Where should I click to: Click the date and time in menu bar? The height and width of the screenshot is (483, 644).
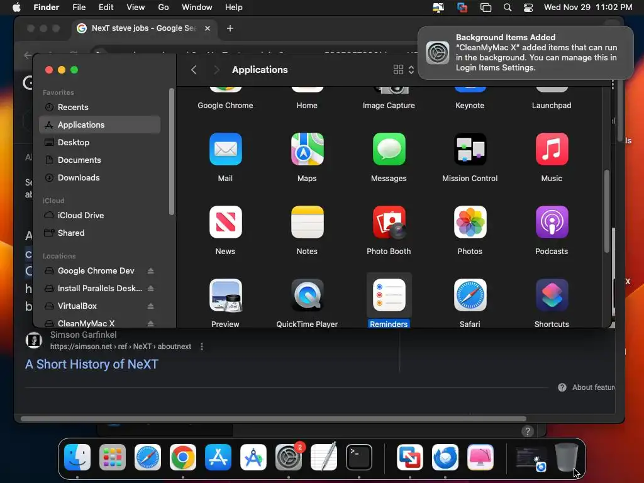click(x=588, y=8)
